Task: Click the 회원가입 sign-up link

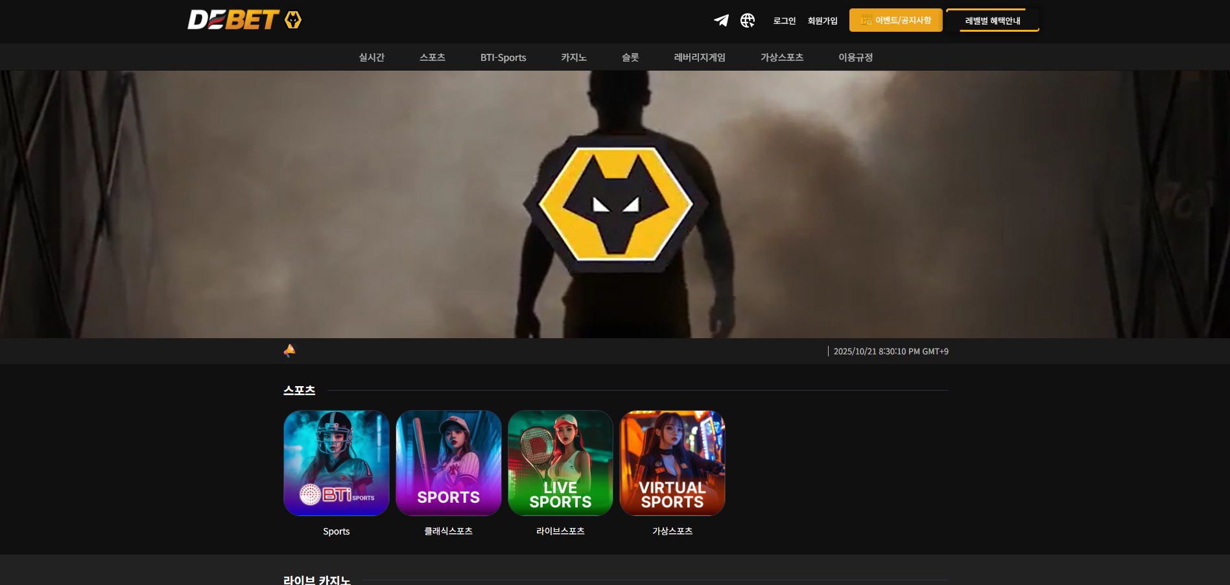Action: (822, 21)
